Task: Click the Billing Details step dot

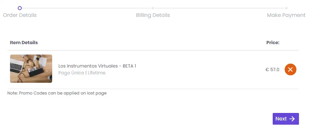Action: coord(153,8)
